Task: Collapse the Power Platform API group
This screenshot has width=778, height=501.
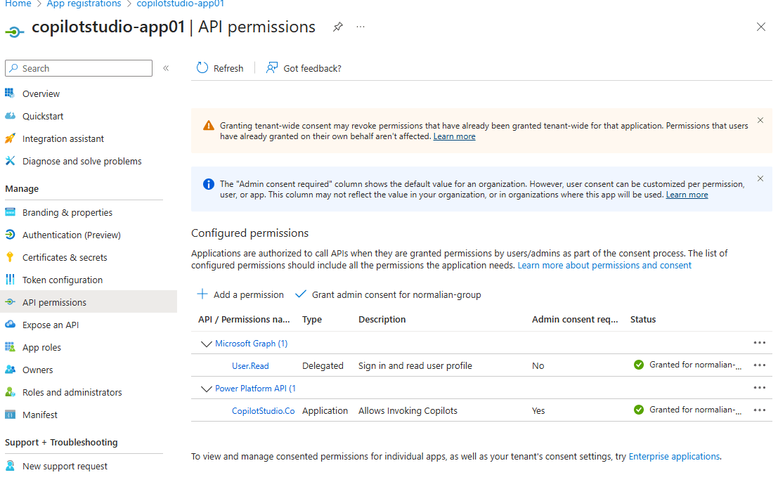Action: [x=207, y=389]
